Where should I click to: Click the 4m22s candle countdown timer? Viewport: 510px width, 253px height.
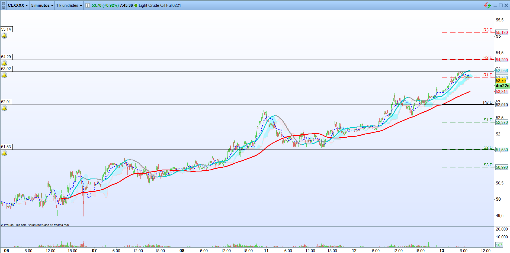tap(502, 86)
